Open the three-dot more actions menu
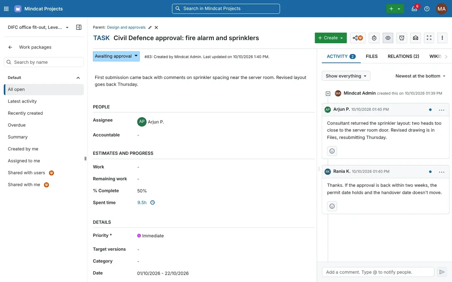Screen dimensions: 452x282 click(442, 38)
